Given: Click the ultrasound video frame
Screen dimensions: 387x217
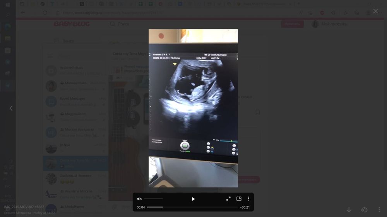Looking at the screenshot, I should point(193,108).
